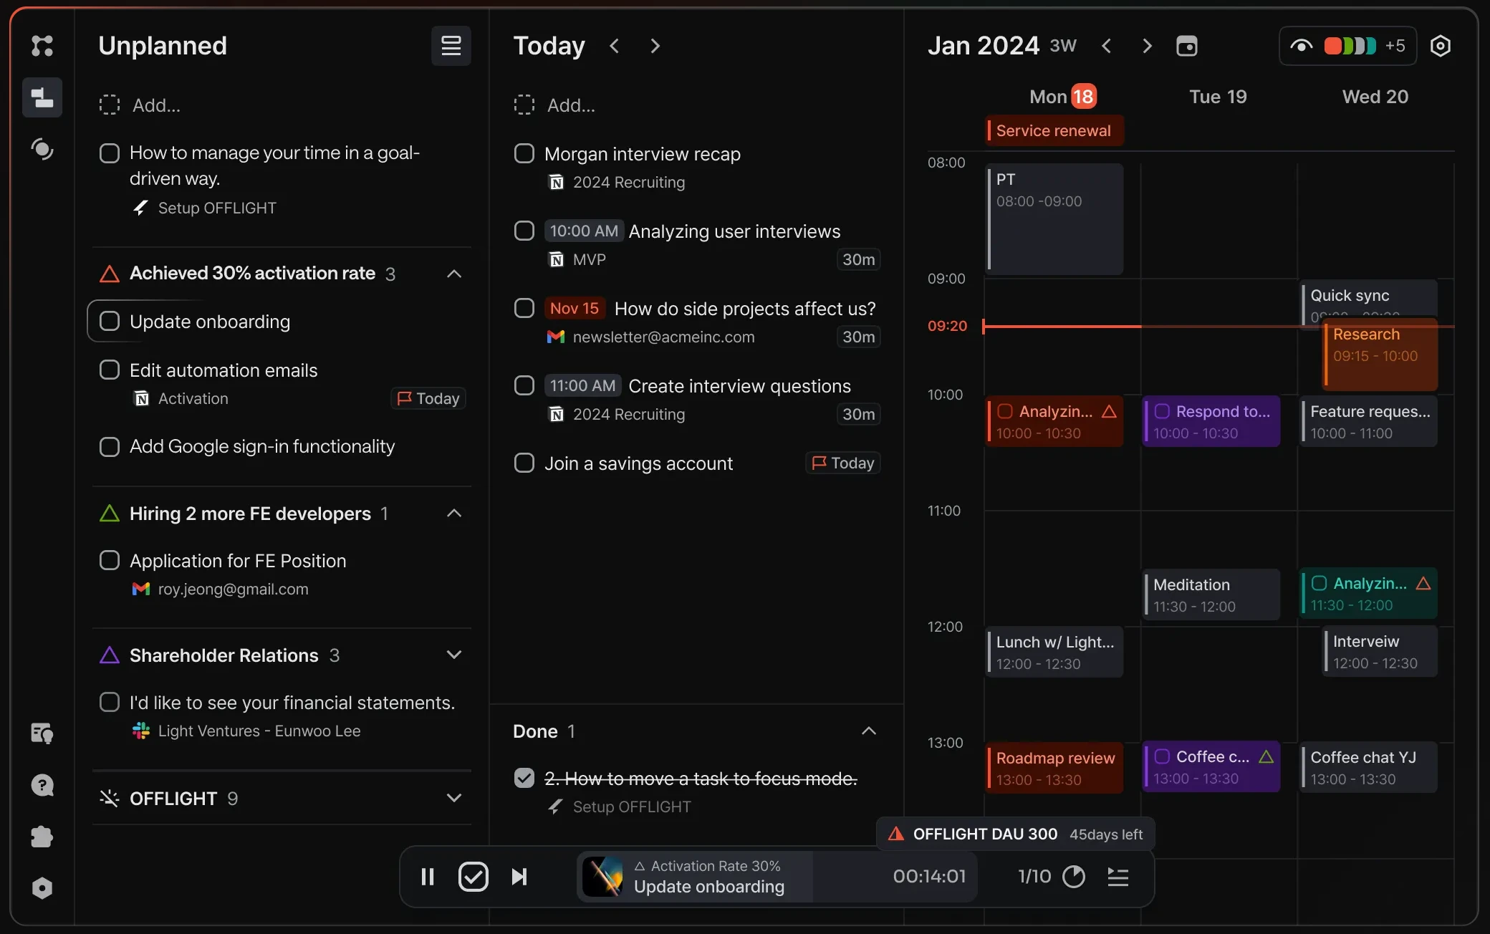Image resolution: width=1490 pixels, height=934 pixels.
Task: Pause the focus timer
Action: click(x=428, y=877)
